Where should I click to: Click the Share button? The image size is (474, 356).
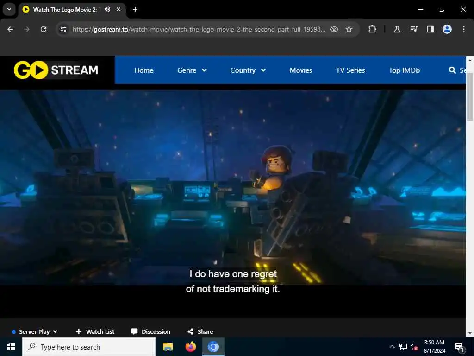[x=200, y=331]
